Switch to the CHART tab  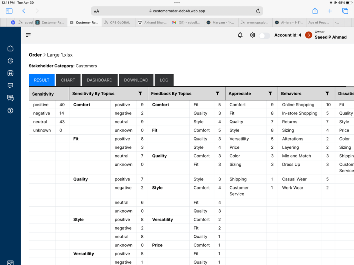68,80
